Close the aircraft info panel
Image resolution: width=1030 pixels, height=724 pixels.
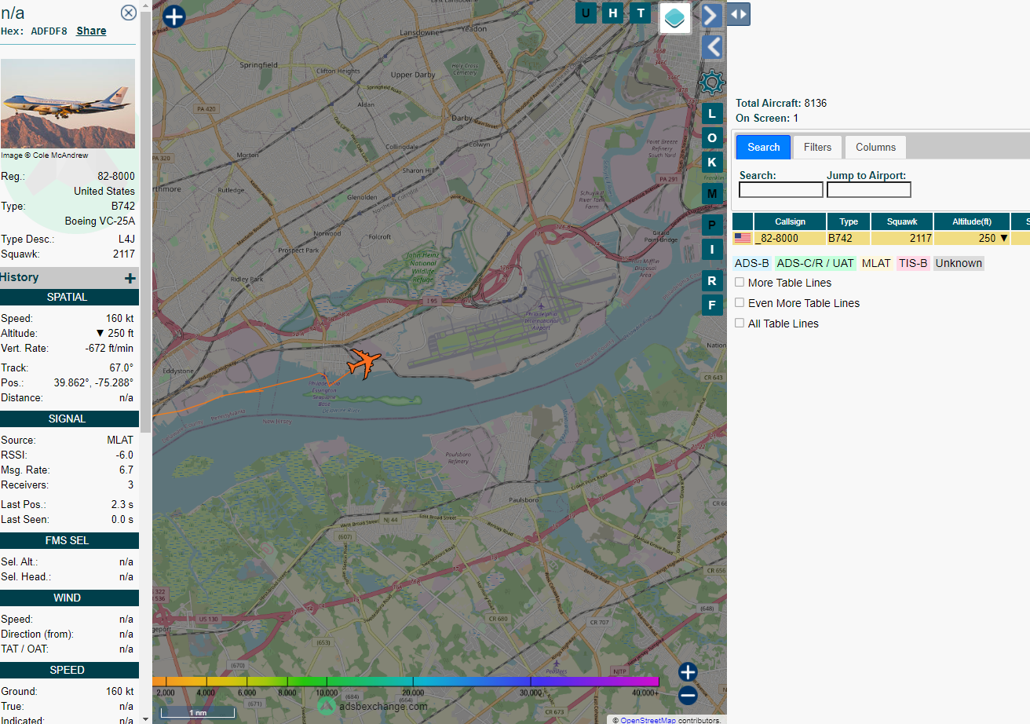pyautogui.click(x=128, y=13)
